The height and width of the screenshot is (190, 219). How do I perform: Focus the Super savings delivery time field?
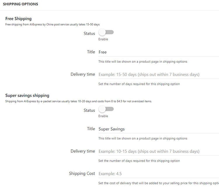(x=158, y=151)
